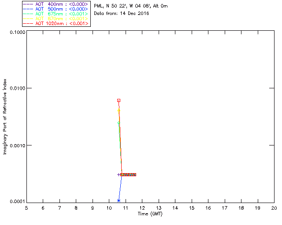
Task: Click the x-axis label 19
Action: point(258,208)
